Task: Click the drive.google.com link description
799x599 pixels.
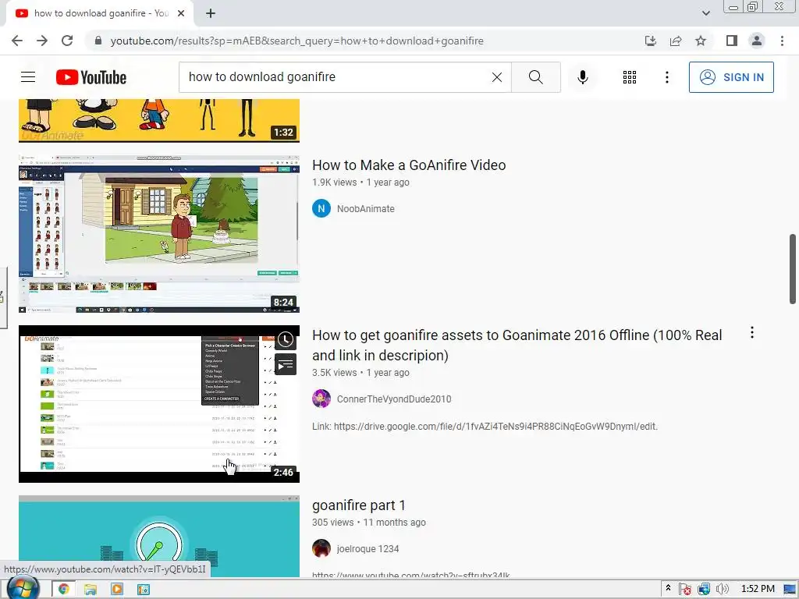Action: coord(485,427)
